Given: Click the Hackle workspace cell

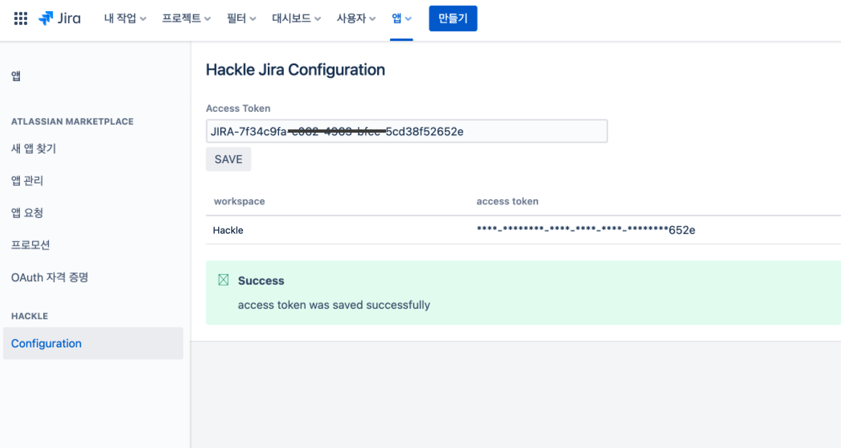Looking at the screenshot, I should point(228,230).
